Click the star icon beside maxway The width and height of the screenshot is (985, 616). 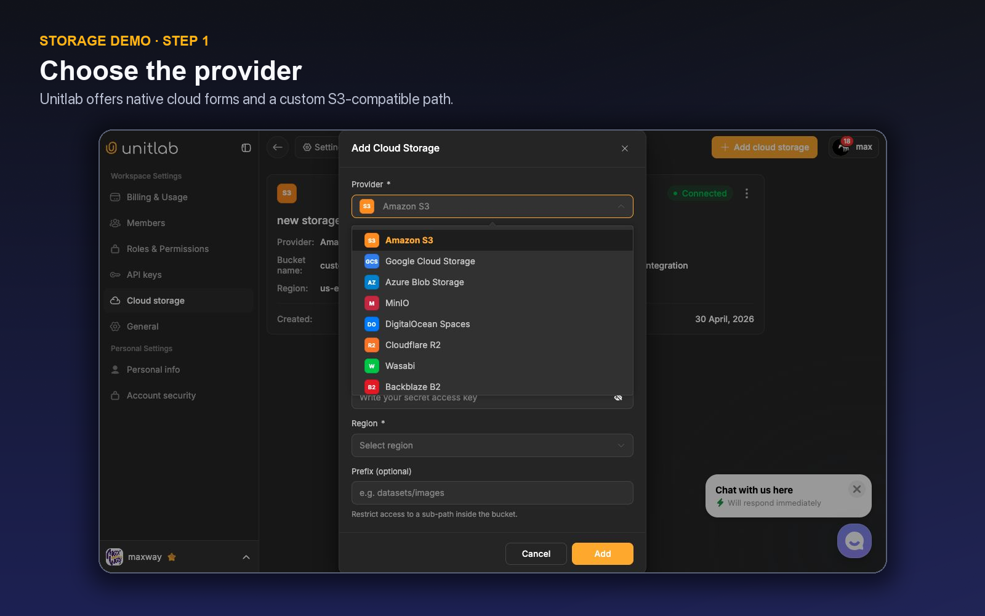[x=172, y=557]
